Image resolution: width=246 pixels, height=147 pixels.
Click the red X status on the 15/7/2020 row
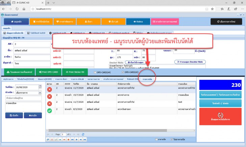coord(49,96)
